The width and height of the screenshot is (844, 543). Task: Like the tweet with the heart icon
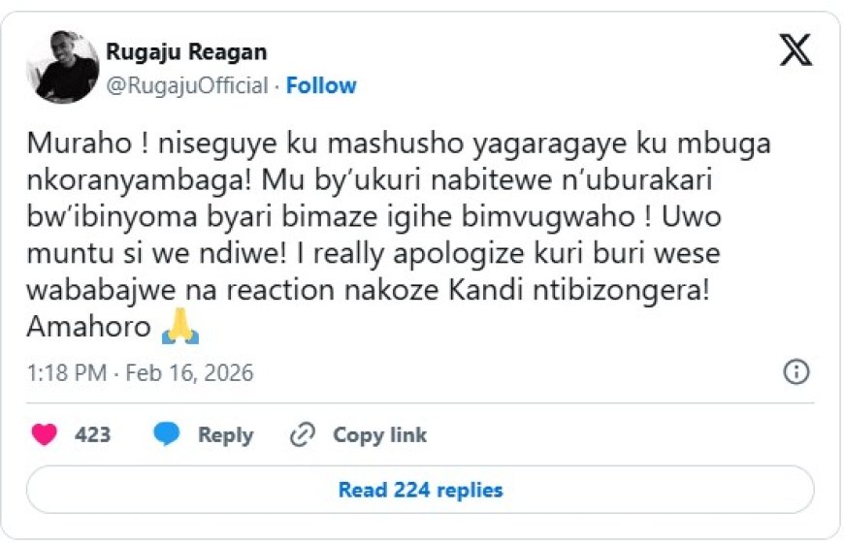tap(45, 435)
